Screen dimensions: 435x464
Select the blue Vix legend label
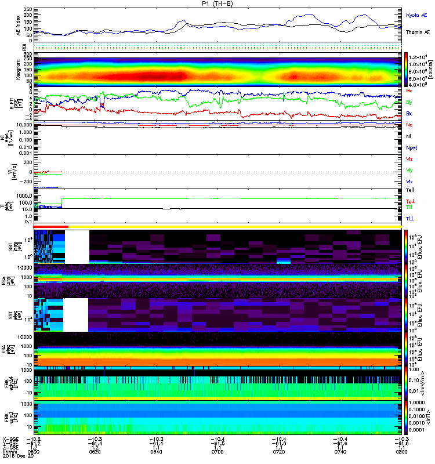pos(409,182)
